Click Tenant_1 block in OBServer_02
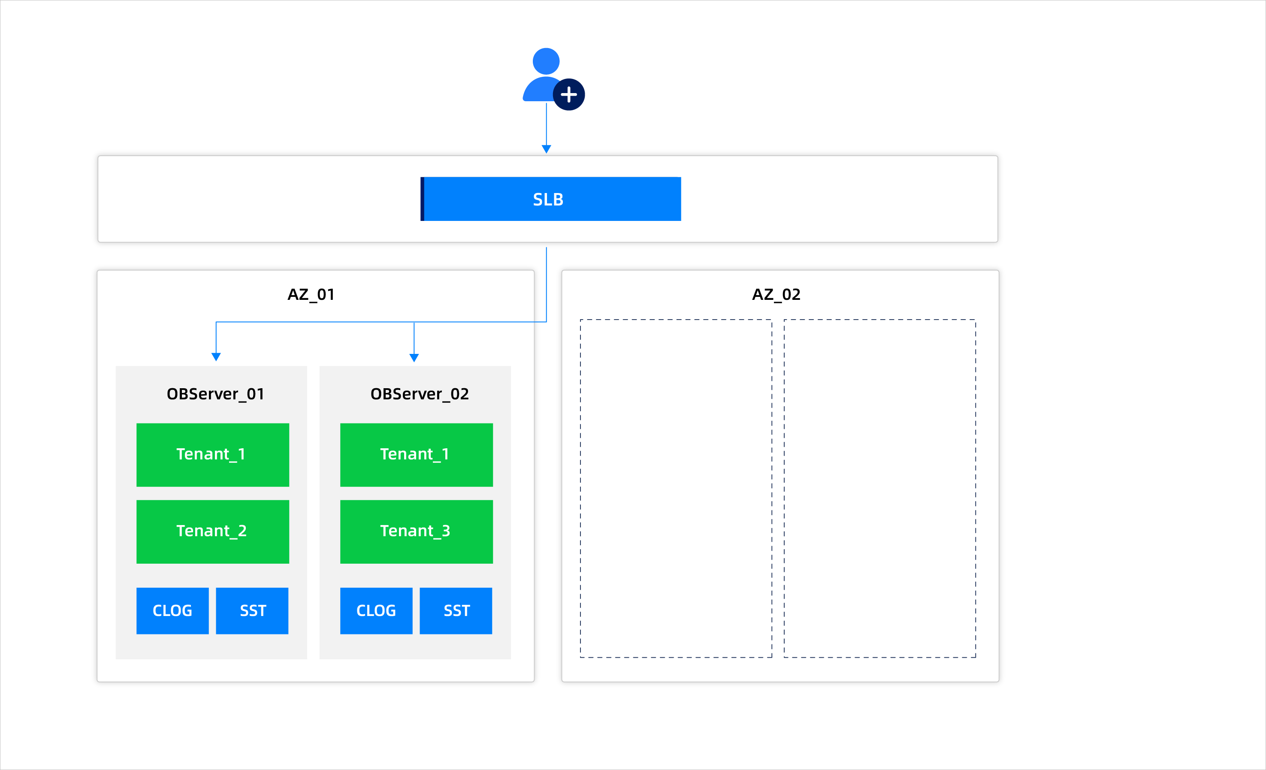Screen dimensions: 1266x770 (x=416, y=455)
